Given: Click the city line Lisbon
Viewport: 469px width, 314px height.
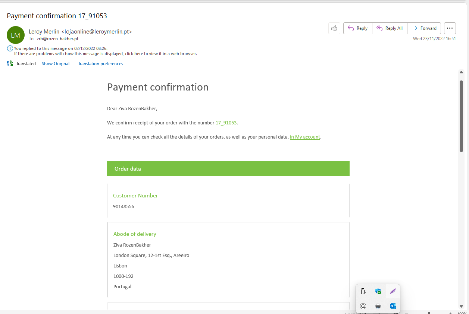Looking at the screenshot, I should coord(120,266).
